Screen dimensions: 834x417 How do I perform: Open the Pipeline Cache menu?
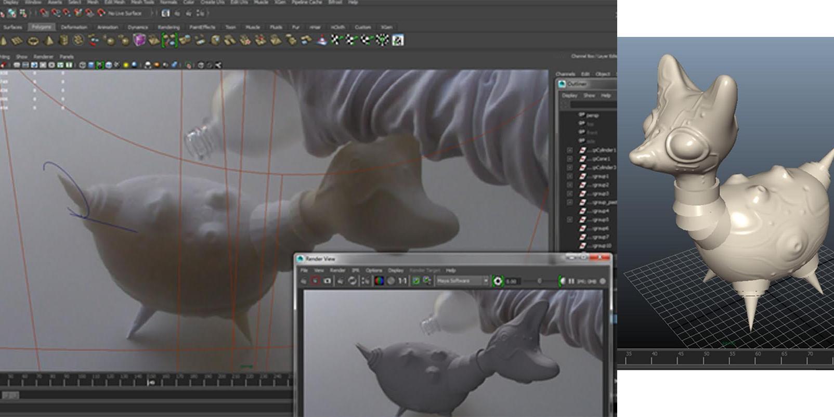click(307, 2)
